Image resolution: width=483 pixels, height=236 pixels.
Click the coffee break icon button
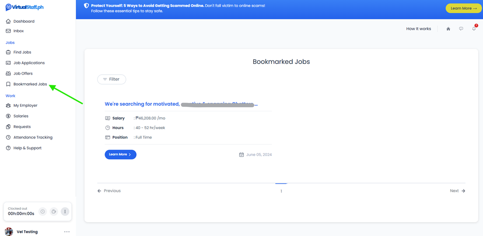(x=54, y=211)
